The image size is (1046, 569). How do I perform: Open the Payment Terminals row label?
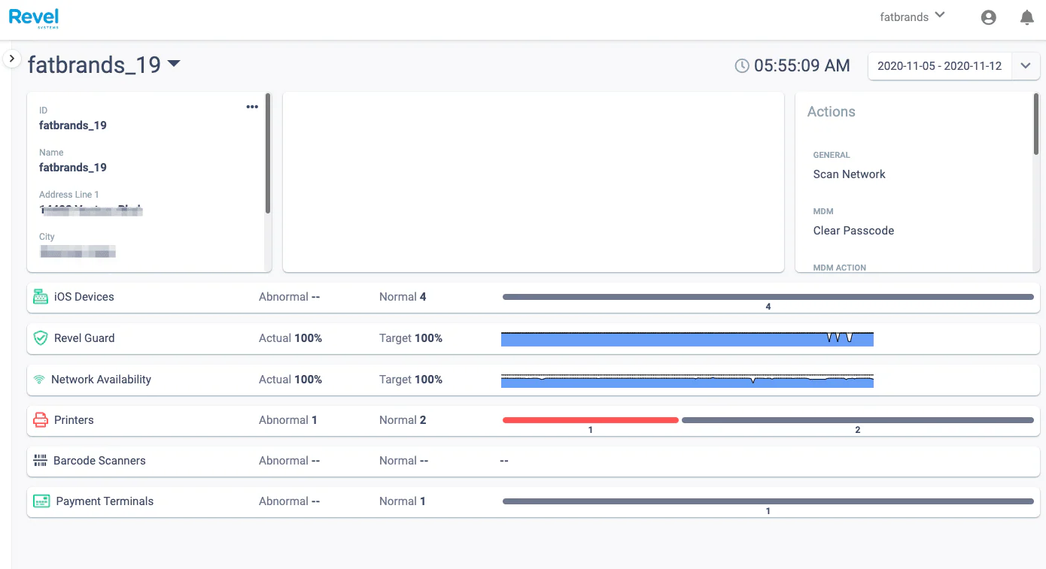coord(105,501)
